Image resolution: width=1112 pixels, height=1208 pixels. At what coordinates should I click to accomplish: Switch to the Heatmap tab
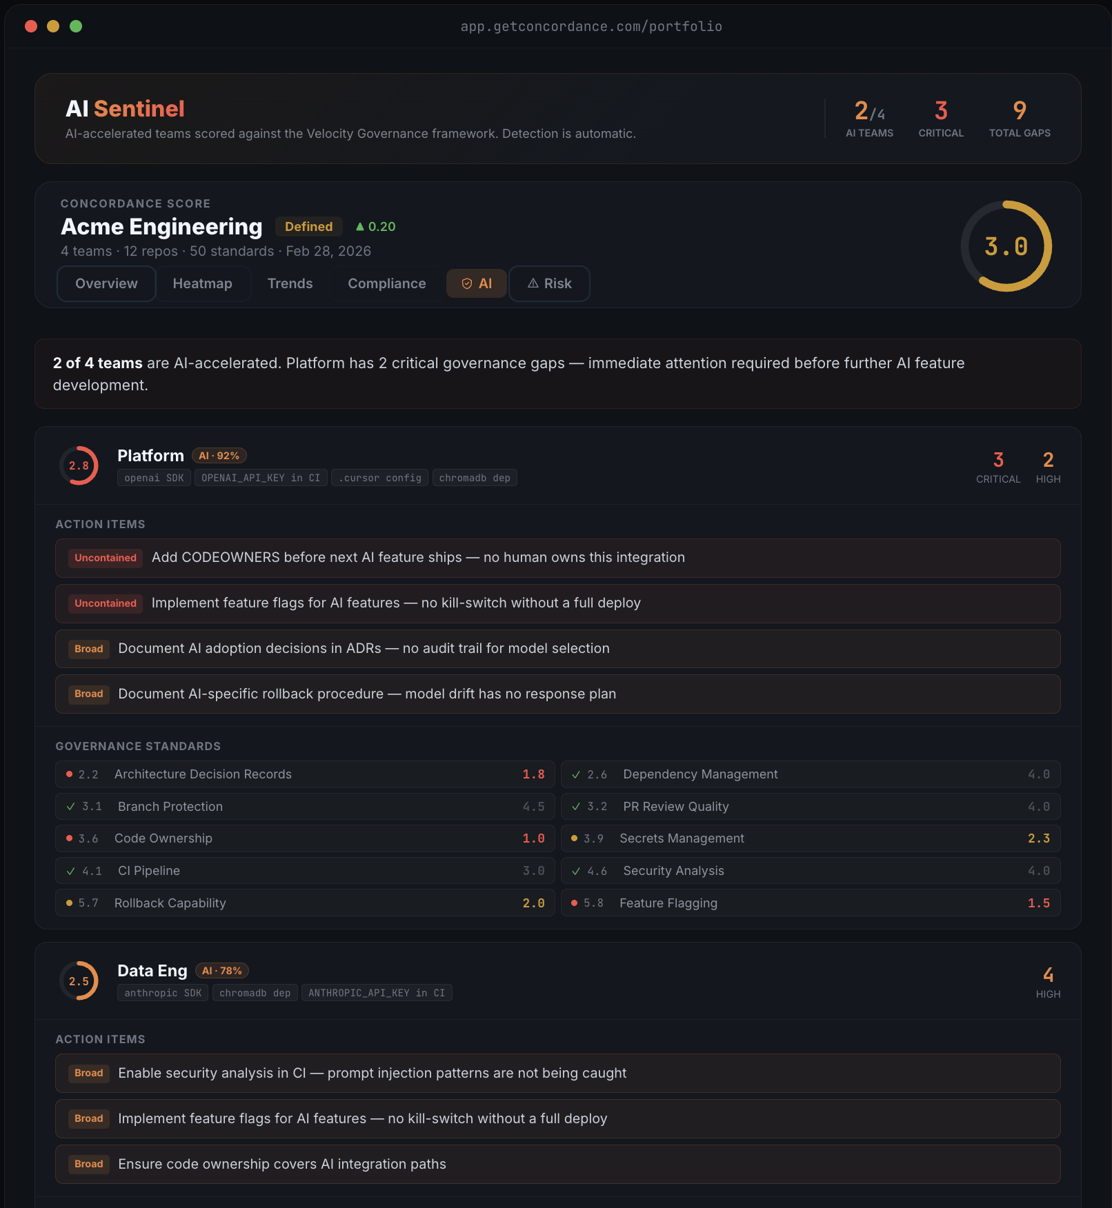pyautogui.click(x=202, y=283)
